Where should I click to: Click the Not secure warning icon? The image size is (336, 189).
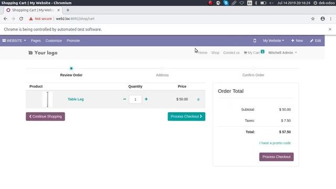[x=31, y=19]
